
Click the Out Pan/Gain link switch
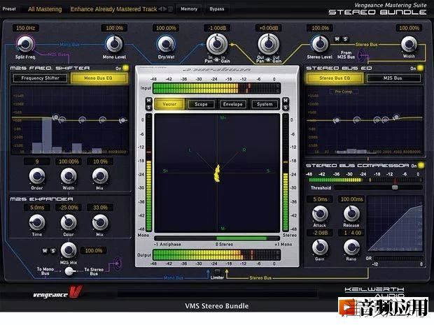coord(268,59)
